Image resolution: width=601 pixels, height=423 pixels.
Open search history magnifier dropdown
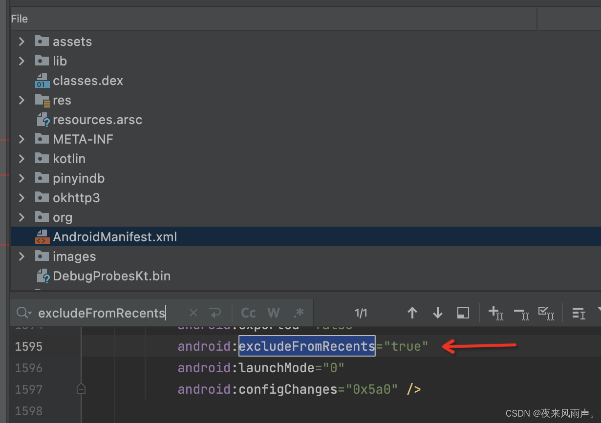(24, 313)
